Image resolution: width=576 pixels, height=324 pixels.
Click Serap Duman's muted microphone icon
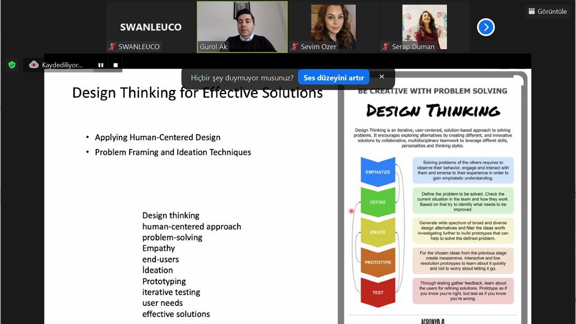[385, 47]
